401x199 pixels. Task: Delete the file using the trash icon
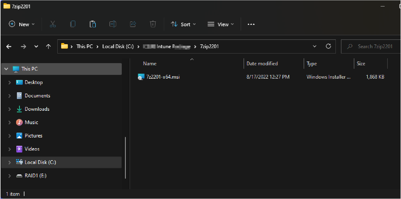[x=153, y=24]
